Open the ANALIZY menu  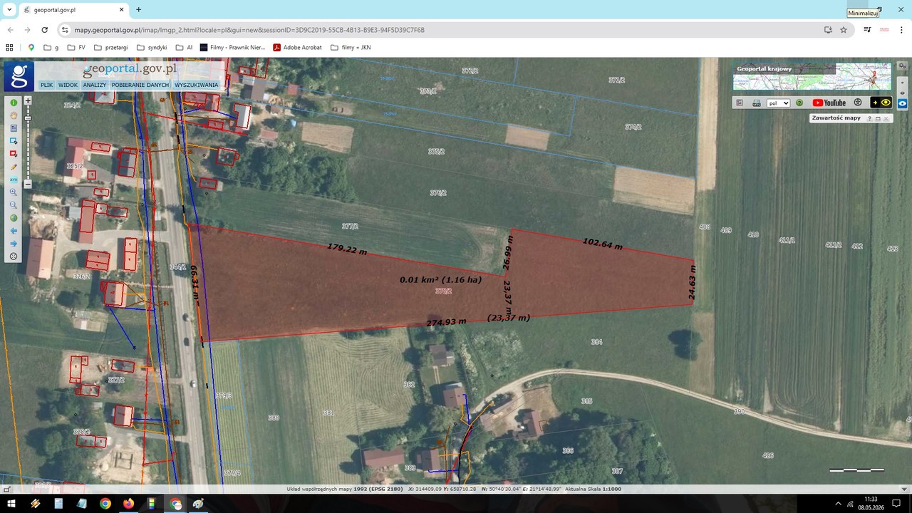point(94,85)
